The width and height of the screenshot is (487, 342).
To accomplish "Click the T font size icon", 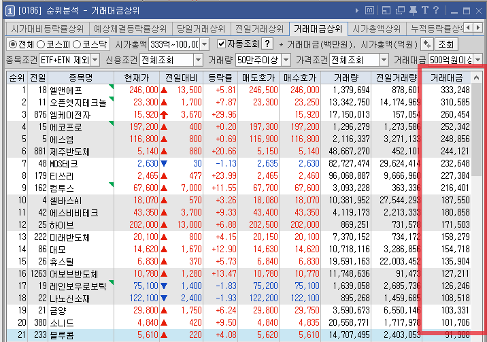I will coord(425,10).
